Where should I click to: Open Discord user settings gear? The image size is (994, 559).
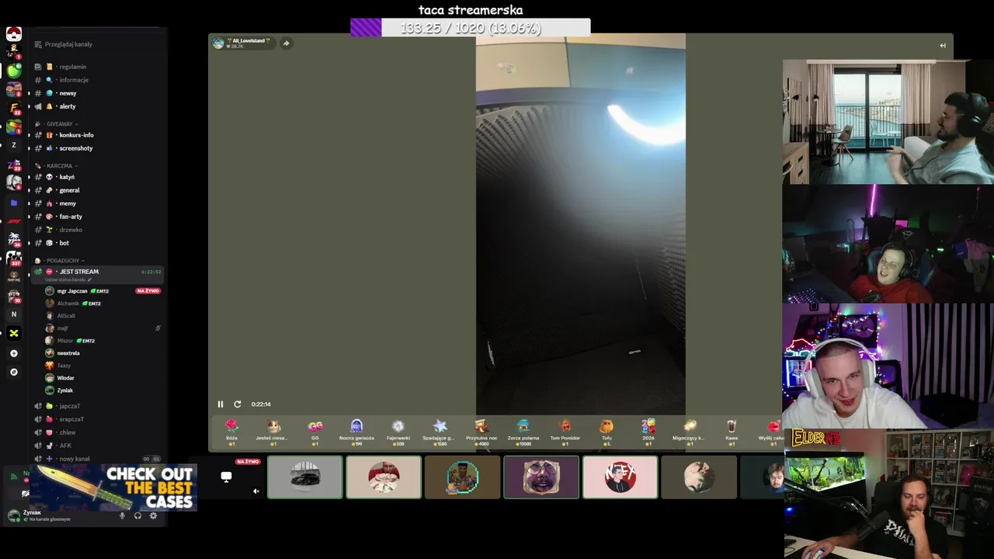[153, 516]
